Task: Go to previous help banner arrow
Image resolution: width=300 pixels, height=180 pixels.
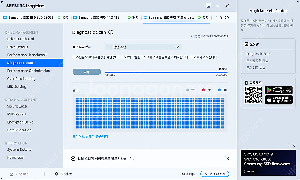Action: coord(289,146)
